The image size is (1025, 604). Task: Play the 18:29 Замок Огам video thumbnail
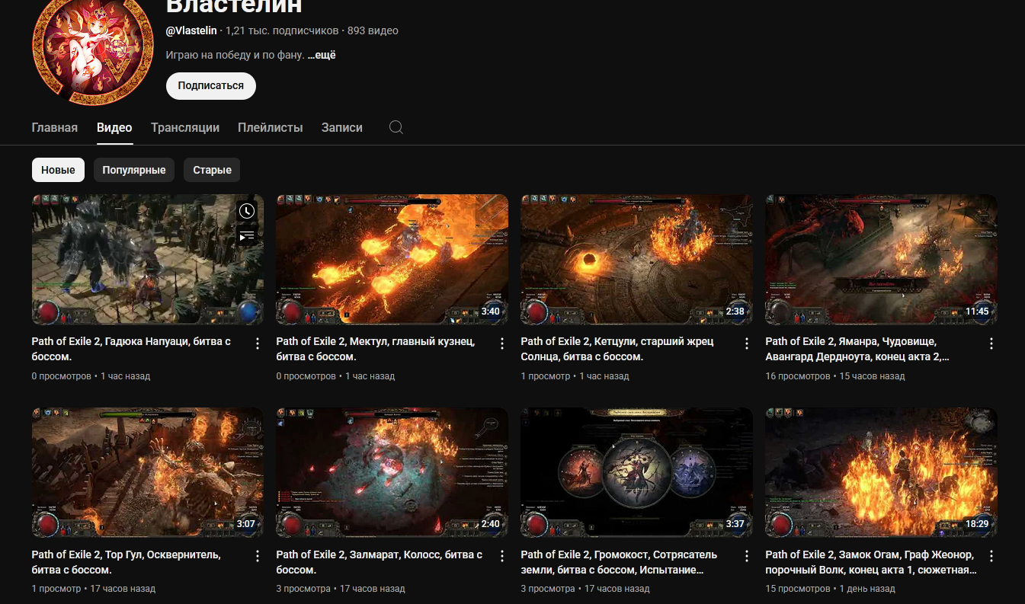click(x=882, y=473)
